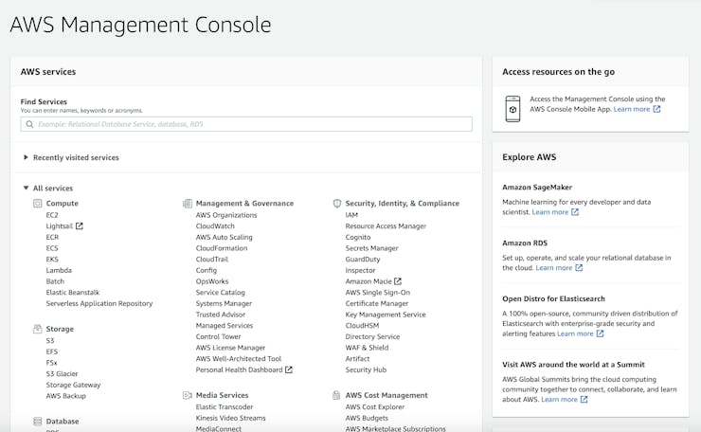
Task: Click the search magnifier icon in Find Services
Action: (29, 124)
